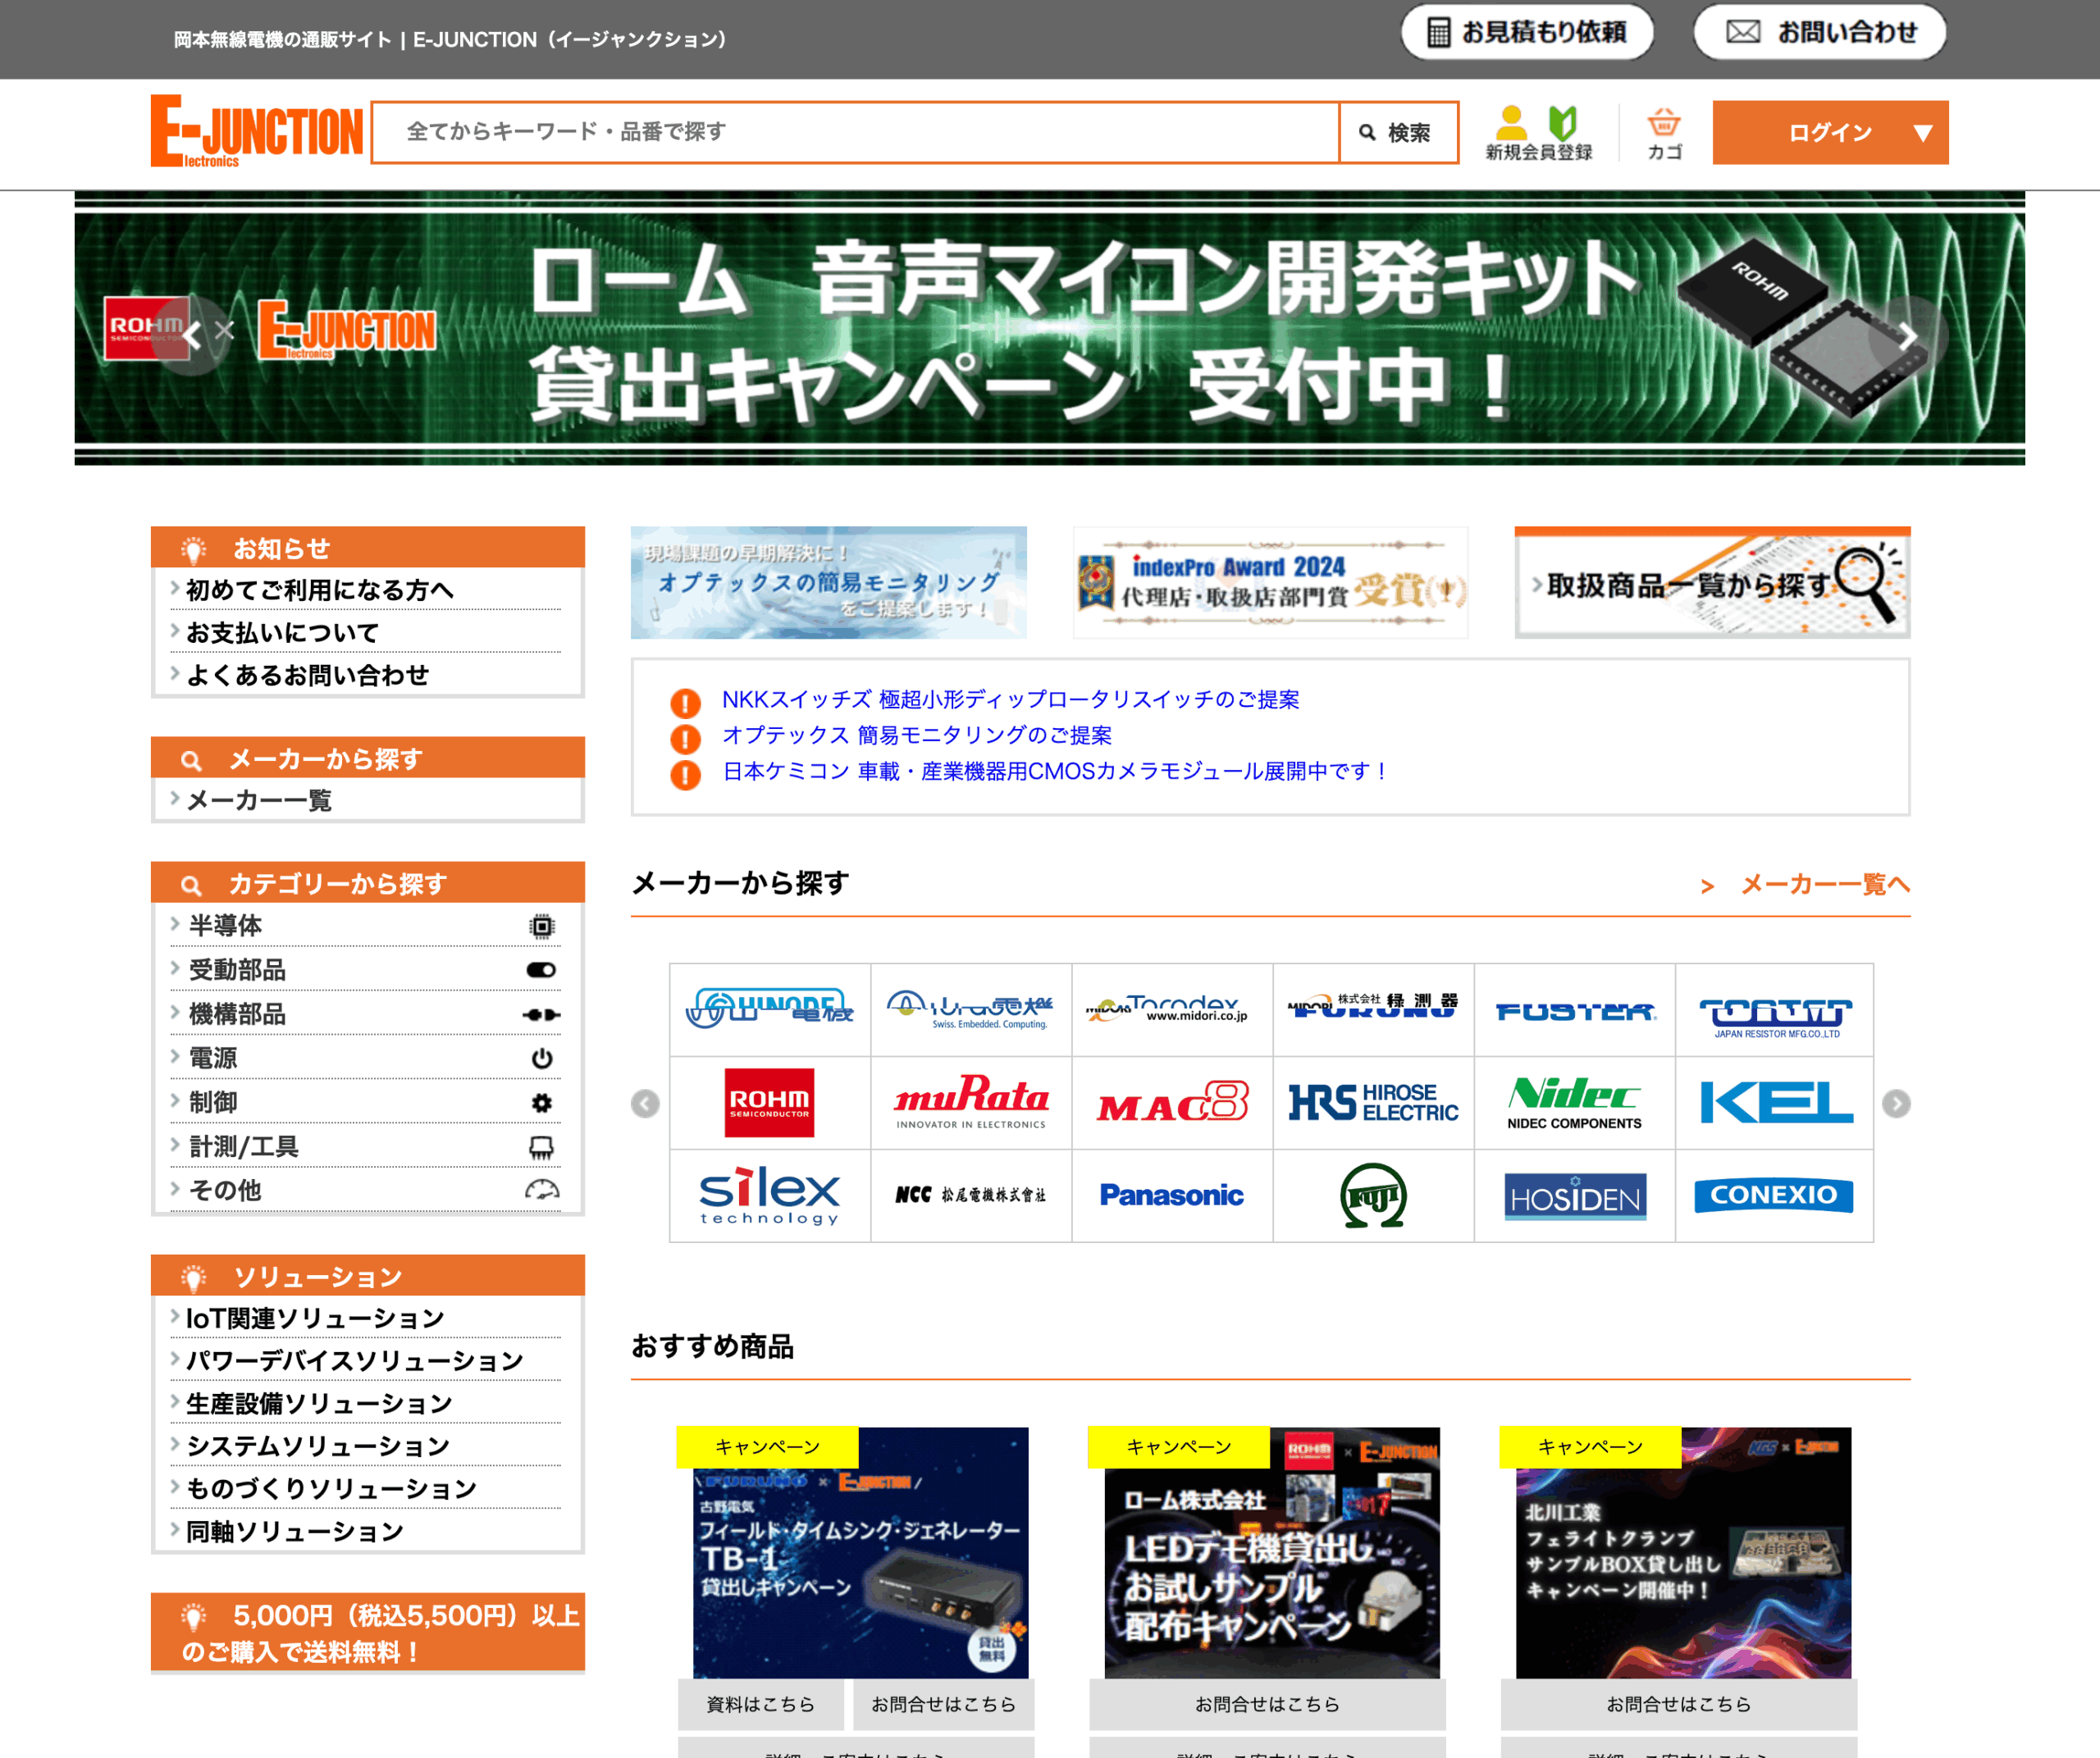Select 受動部品 category
This screenshot has width=2100, height=1758.
tap(366, 969)
